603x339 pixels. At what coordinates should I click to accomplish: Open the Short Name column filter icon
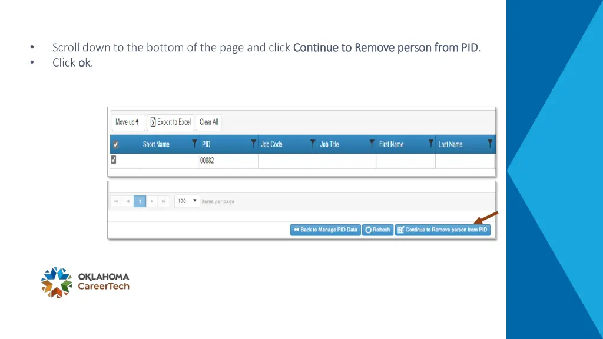194,144
